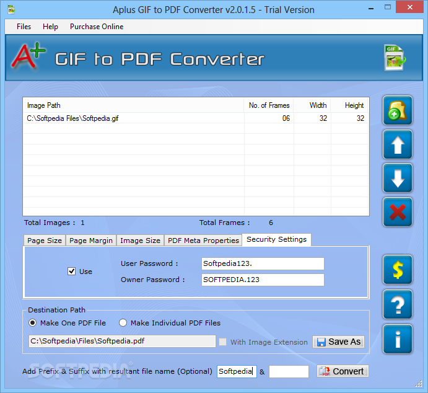Select the C:\Softpedia Files\Softpedia.gif row
This screenshot has height=393, width=428.
(x=196, y=118)
